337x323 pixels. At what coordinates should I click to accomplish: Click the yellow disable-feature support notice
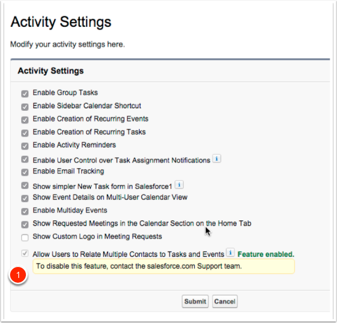[163, 266]
